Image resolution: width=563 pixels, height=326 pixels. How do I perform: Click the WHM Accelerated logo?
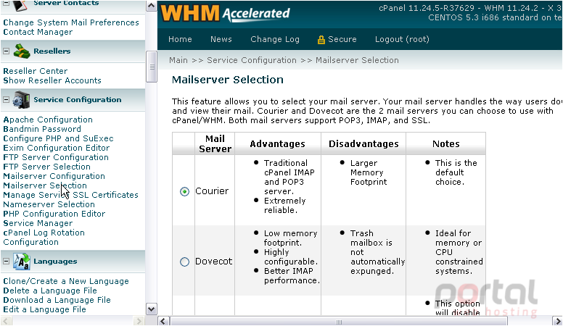[225, 13]
